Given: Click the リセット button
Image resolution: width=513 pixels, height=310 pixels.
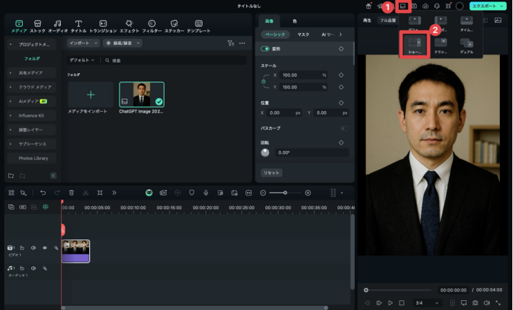Looking at the screenshot, I should tap(271, 173).
